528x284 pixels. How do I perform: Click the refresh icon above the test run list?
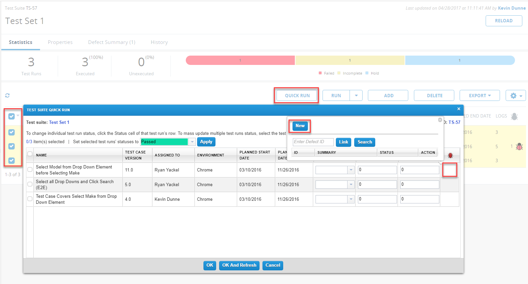point(7,96)
